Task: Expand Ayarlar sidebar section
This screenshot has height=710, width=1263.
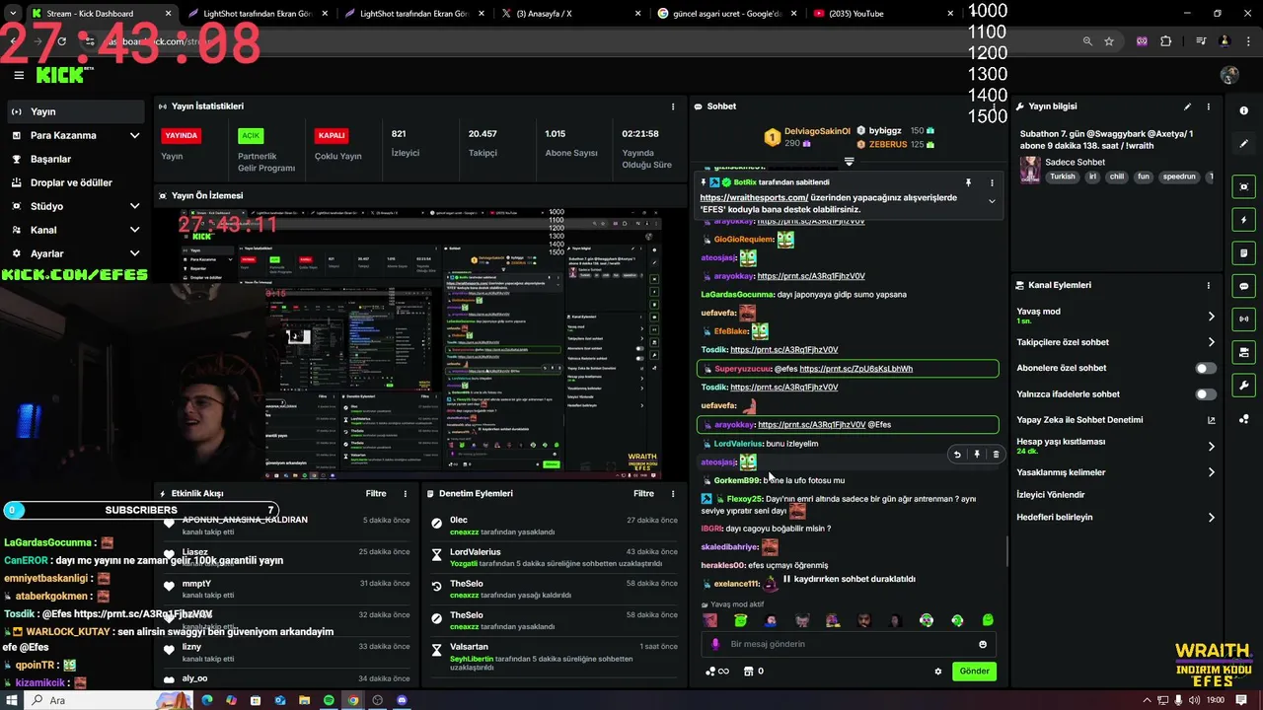Action: tap(134, 253)
